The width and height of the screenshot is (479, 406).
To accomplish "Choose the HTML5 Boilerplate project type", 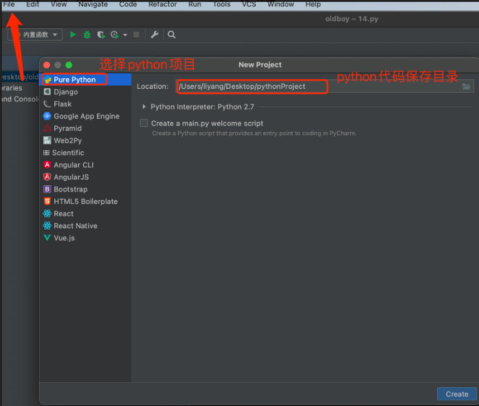I will point(85,201).
